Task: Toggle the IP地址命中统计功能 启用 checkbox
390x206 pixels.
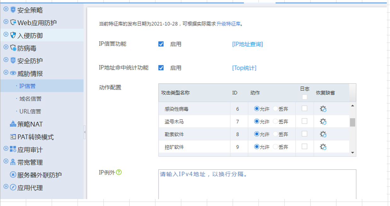Action: tap(161, 68)
